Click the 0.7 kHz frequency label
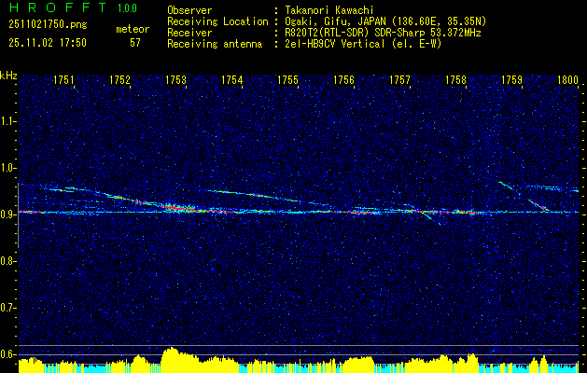This screenshot has height=373, width=587. coord(8,308)
